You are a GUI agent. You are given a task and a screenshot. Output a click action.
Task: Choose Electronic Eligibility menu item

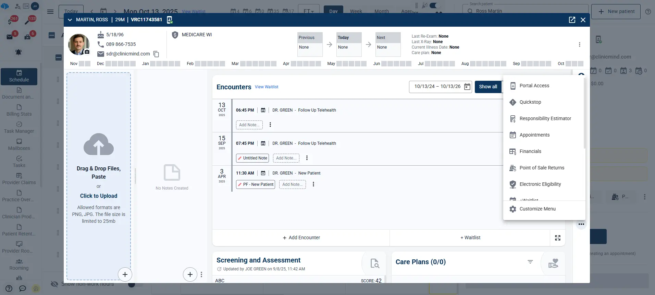coord(540,184)
